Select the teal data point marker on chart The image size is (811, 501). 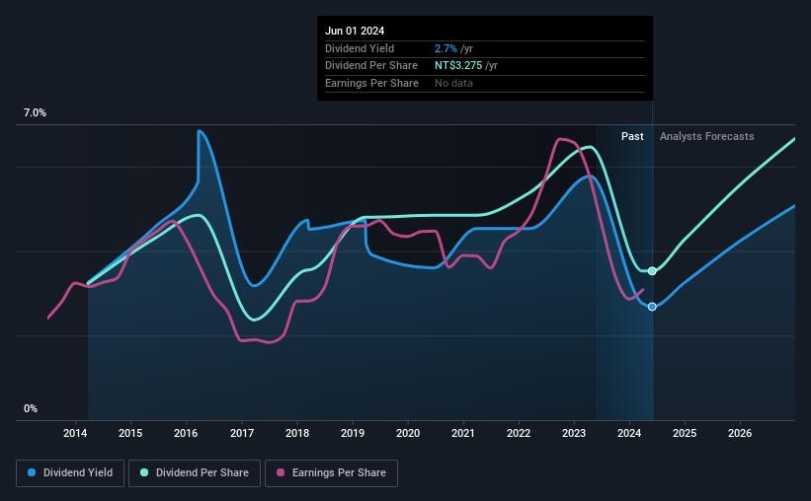tap(652, 271)
